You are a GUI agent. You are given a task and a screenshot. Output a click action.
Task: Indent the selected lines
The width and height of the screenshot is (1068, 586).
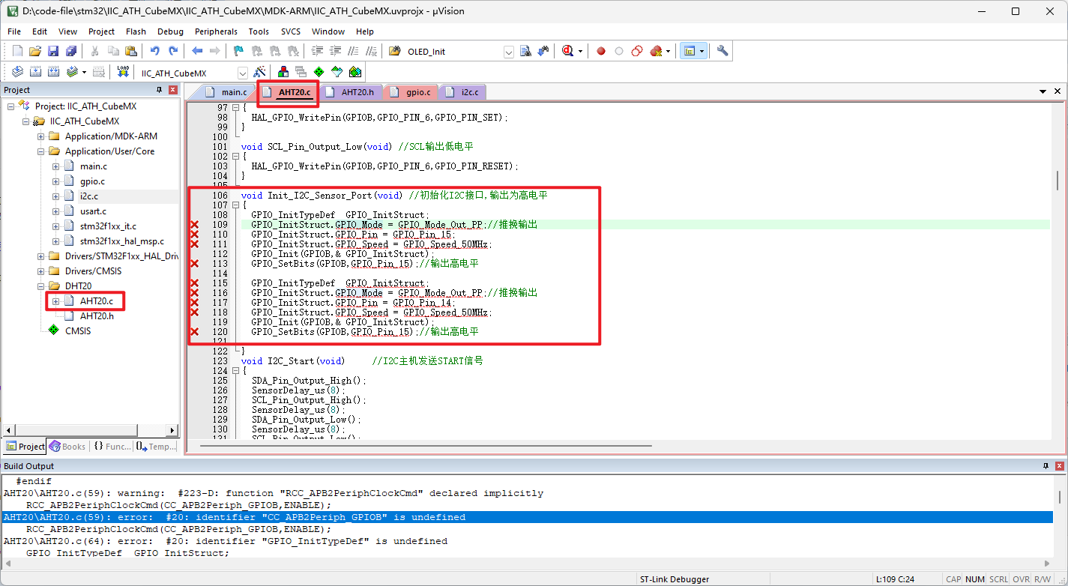[x=316, y=51]
